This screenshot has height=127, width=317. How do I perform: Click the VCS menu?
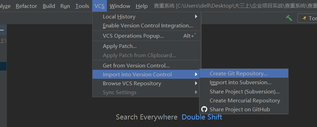[x=99, y=6]
